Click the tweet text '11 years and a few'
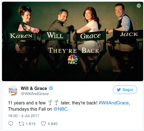This screenshot has width=144, height=131. 27,103
